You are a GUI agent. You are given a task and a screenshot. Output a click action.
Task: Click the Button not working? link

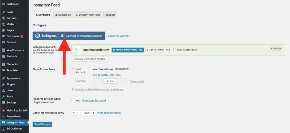point(119,36)
